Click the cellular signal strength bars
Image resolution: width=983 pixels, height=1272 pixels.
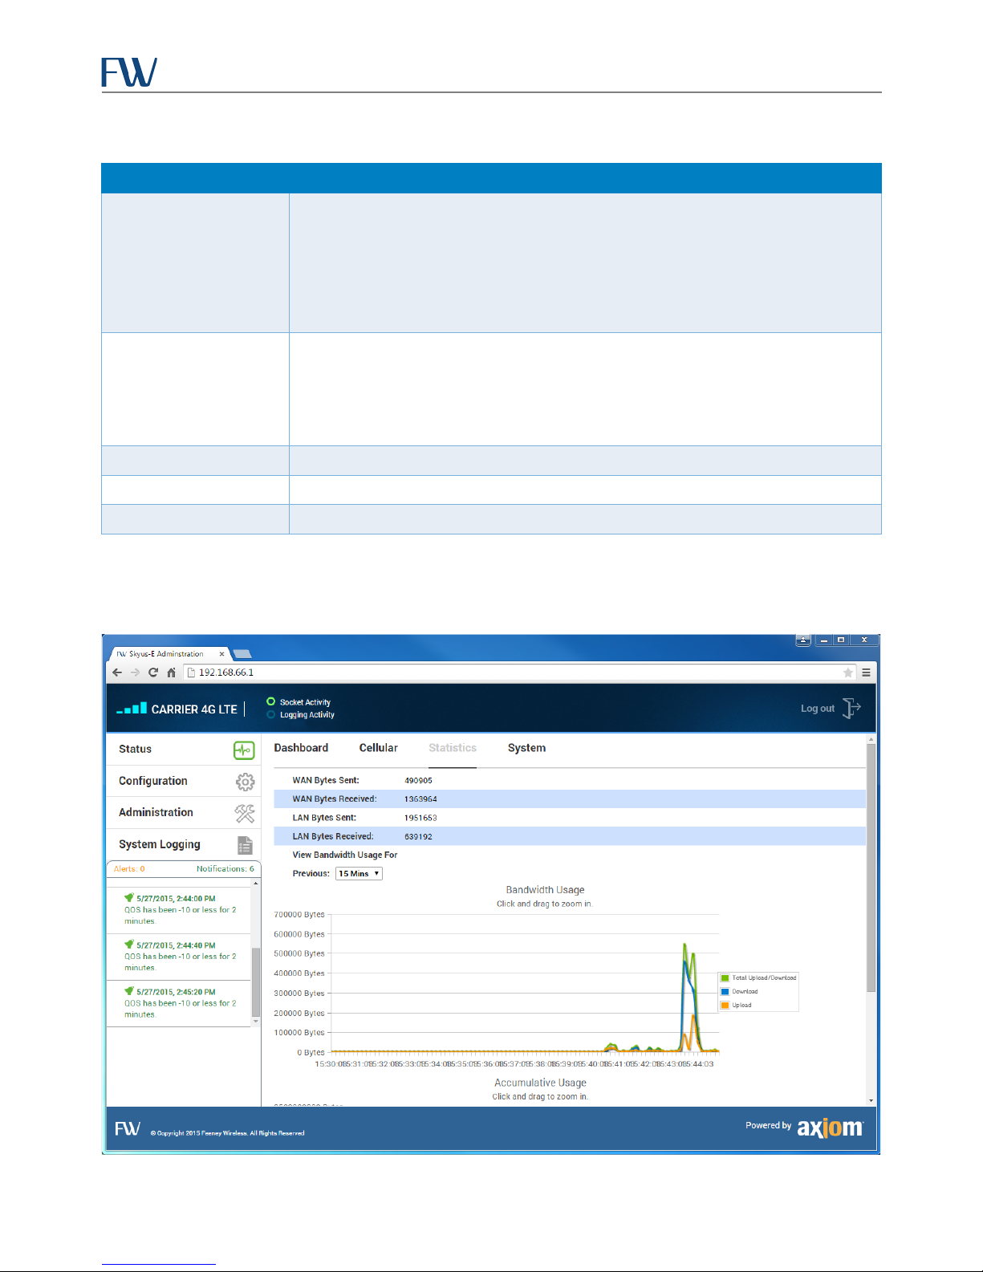point(132,709)
